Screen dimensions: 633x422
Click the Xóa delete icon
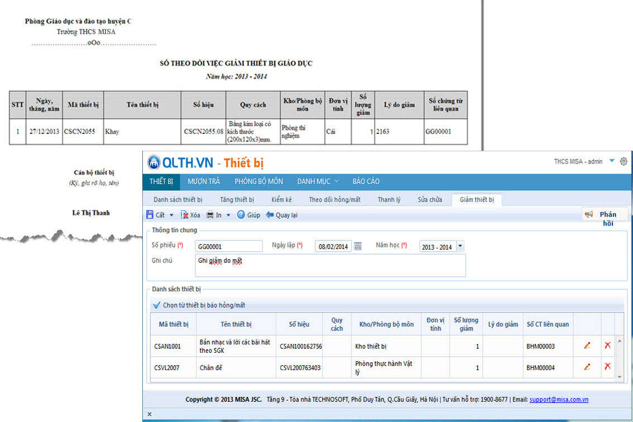point(184,215)
